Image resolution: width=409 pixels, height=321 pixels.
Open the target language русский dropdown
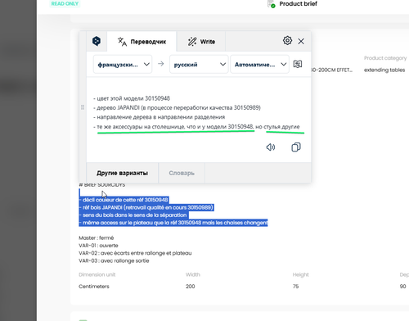199,65
